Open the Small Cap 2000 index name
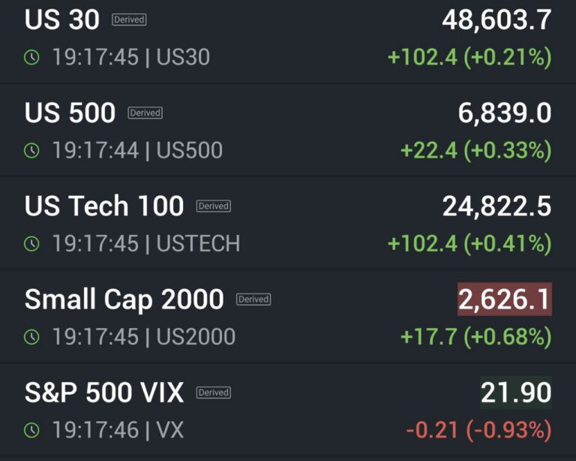The height and width of the screenshot is (461, 576). 124,300
